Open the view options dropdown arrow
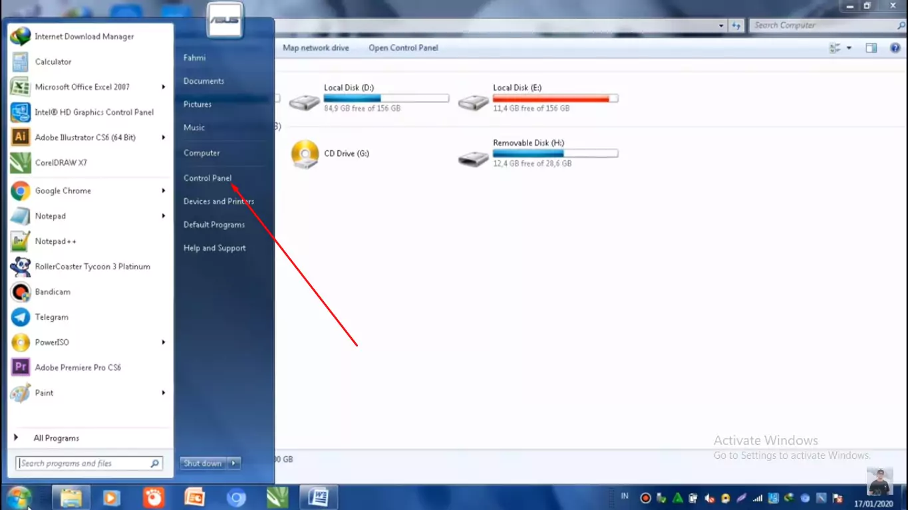Image resolution: width=908 pixels, height=510 pixels. (849, 48)
